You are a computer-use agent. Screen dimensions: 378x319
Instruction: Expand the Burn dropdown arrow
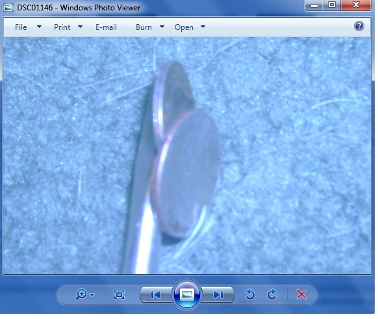(162, 27)
